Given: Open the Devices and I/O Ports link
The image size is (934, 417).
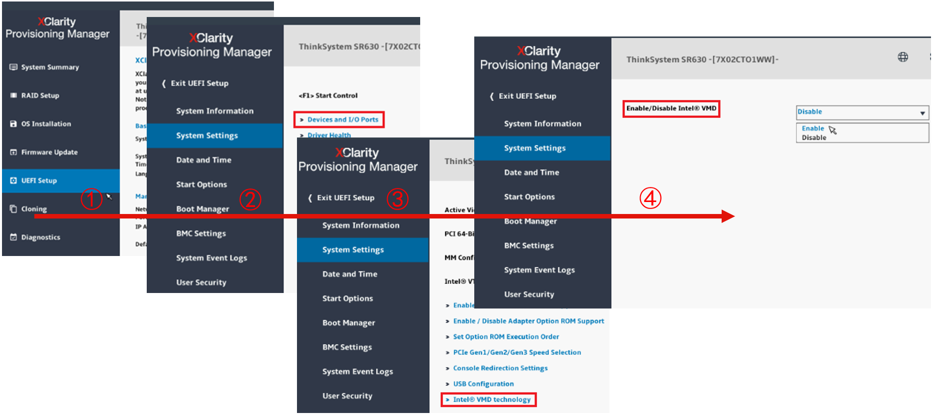Looking at the screenshot, I should coord(343,119).
